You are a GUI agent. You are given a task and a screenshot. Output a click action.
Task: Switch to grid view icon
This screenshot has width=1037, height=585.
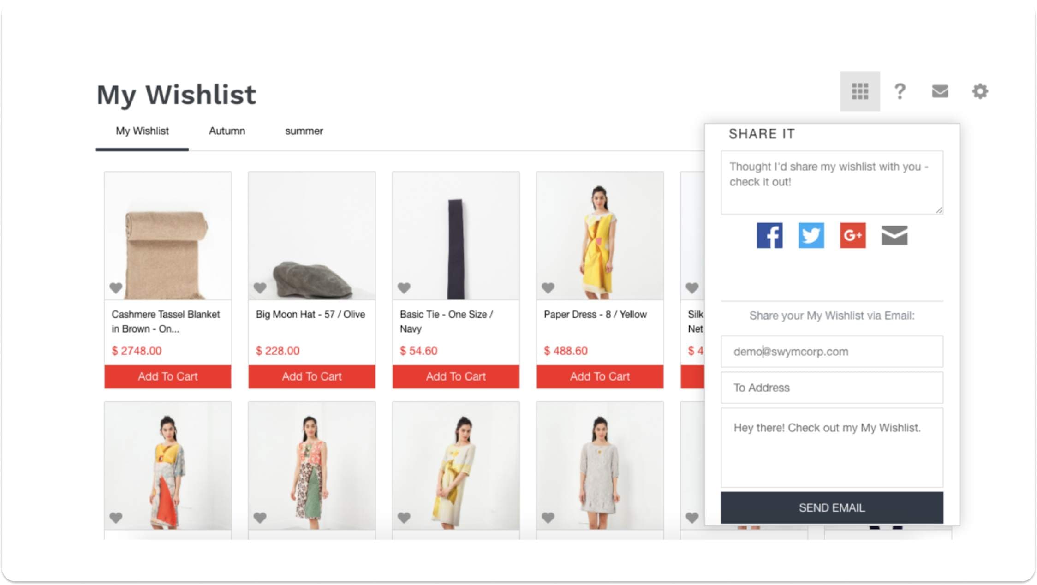(860, 91)
